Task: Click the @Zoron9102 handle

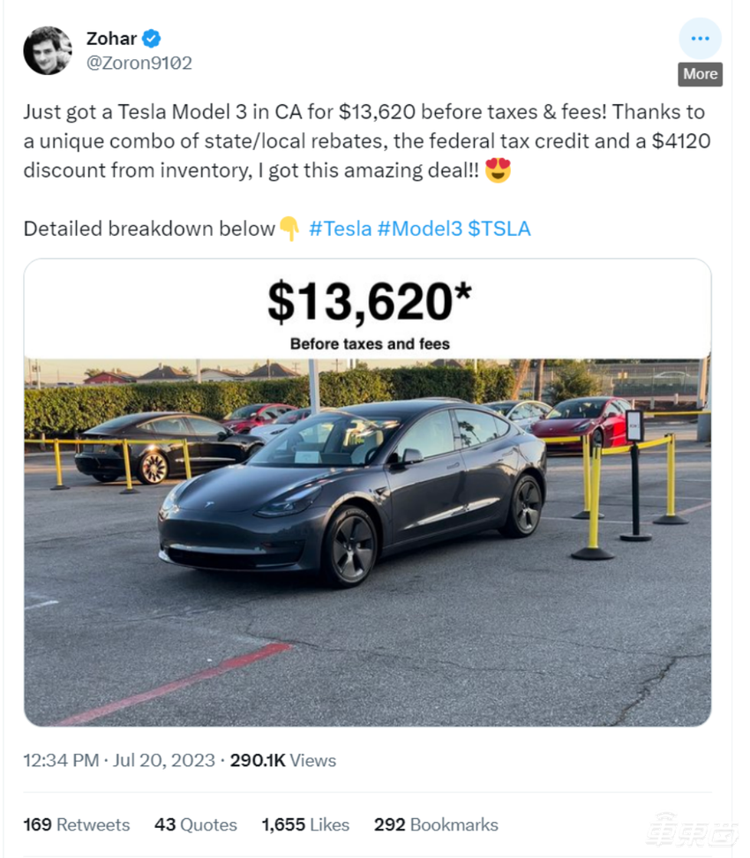Action: [138, 63]
